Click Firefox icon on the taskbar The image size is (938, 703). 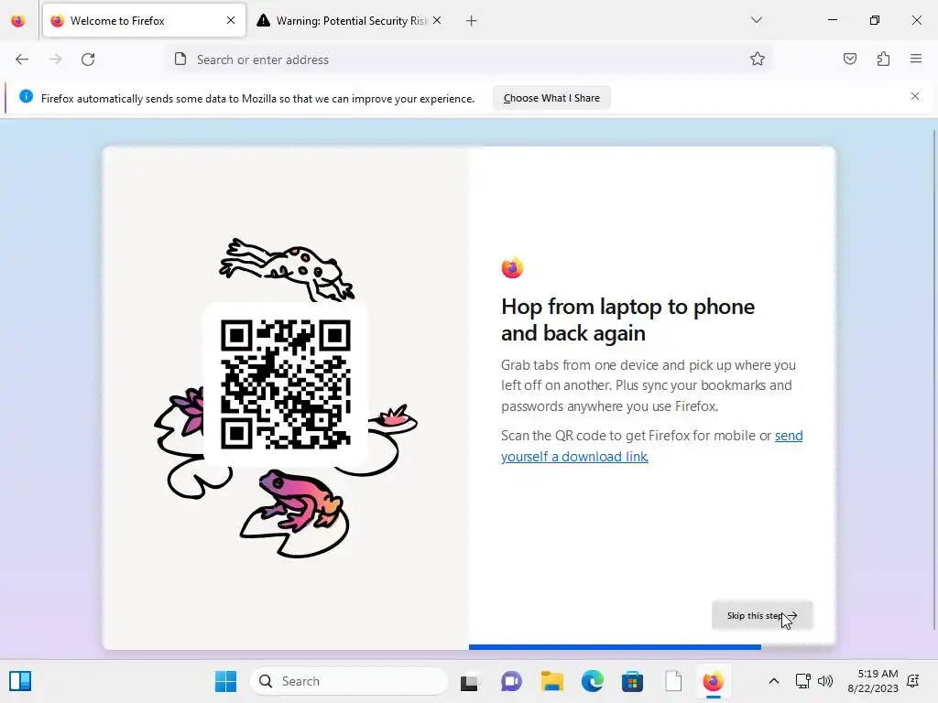point(713,681)
